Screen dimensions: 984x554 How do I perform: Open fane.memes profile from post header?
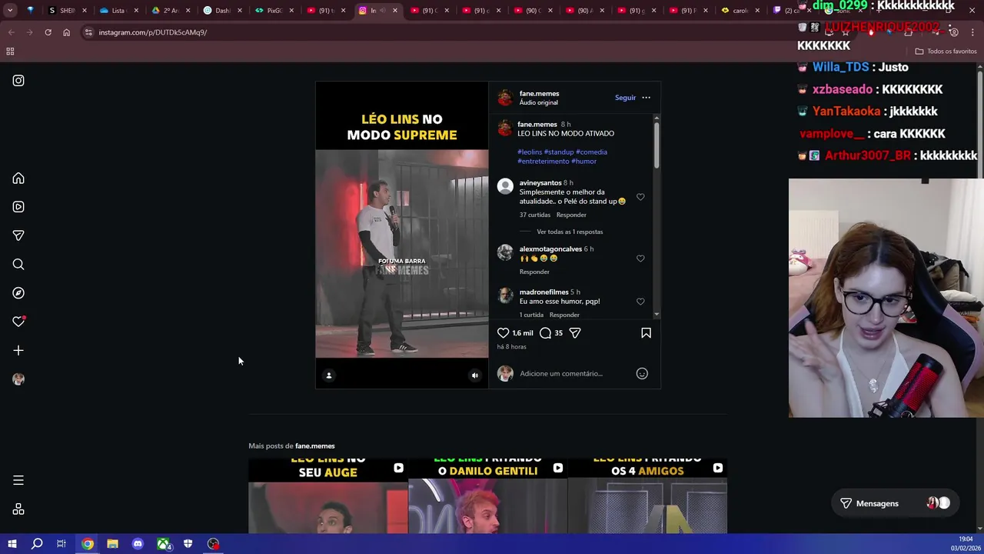click(x=539, y=94)
